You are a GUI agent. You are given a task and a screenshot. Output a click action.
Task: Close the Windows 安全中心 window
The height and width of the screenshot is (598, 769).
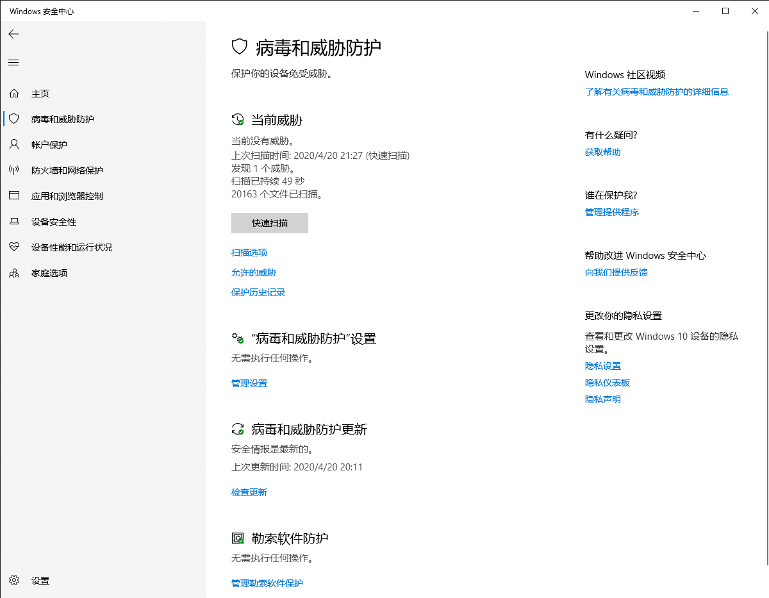coord(754,11)
